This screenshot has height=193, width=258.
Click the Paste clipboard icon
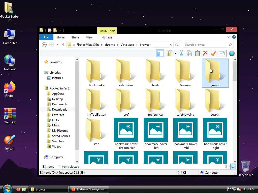198,53
